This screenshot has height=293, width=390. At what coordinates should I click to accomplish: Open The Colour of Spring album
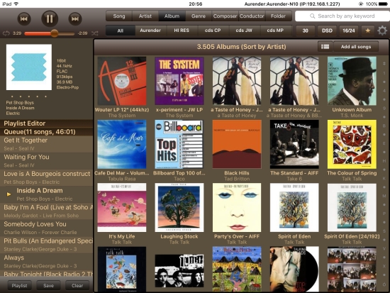pyautogui.click(x=352, y=144)
